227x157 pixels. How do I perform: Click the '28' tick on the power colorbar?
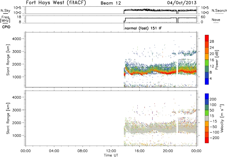(x=212, y=41)
